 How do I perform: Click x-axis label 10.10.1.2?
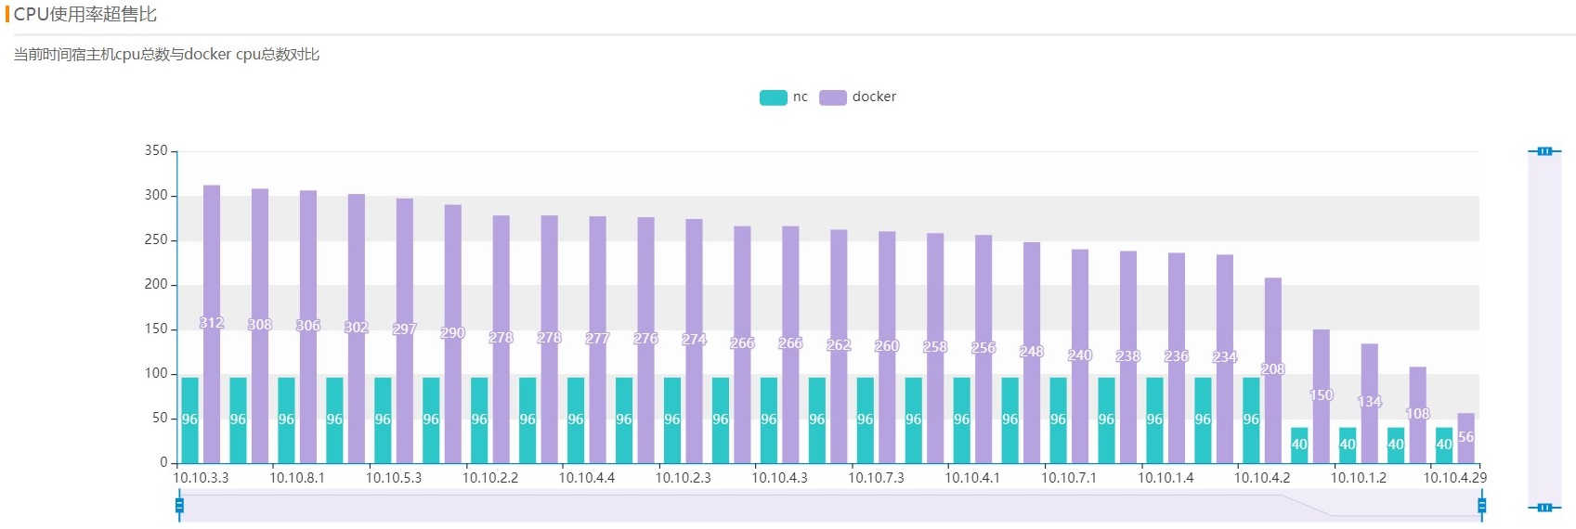(x=1359, y=478)
